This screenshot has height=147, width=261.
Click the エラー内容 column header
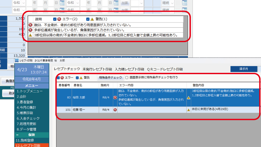pos(152,85)
